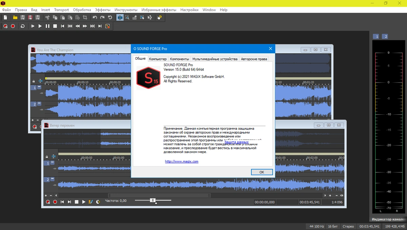Switch to the Мультимедийные устройства tab
This screenshot has height=230, width=407.
coord(215,59)
